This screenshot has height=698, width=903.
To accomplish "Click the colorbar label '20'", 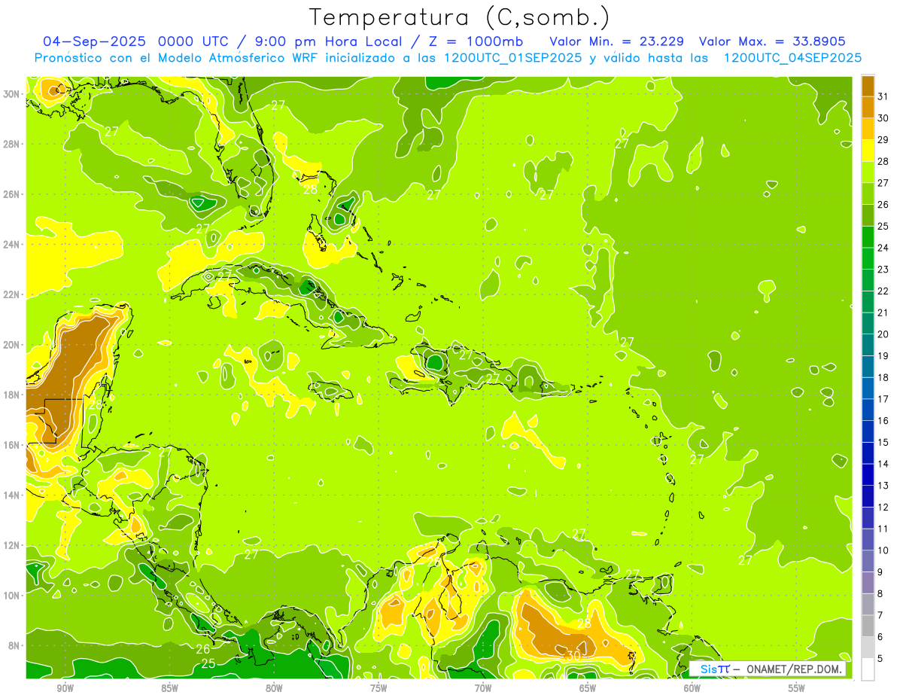I will 883,334.
